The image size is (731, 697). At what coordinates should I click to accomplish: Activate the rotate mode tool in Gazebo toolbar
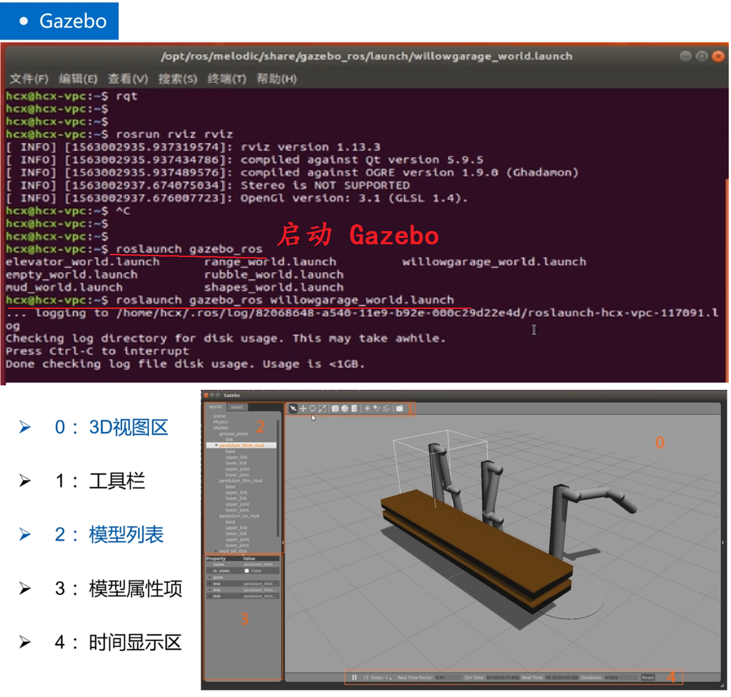tap(312, 409)
